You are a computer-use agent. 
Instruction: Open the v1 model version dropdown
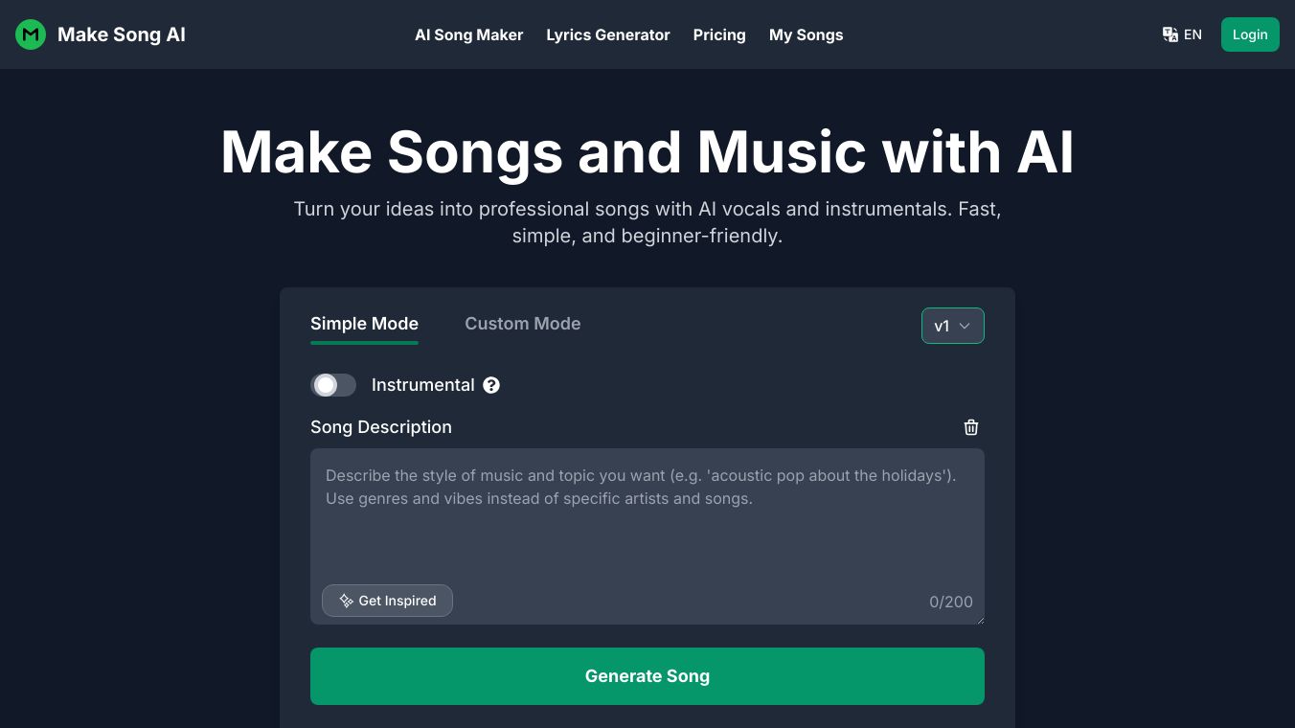952,326
